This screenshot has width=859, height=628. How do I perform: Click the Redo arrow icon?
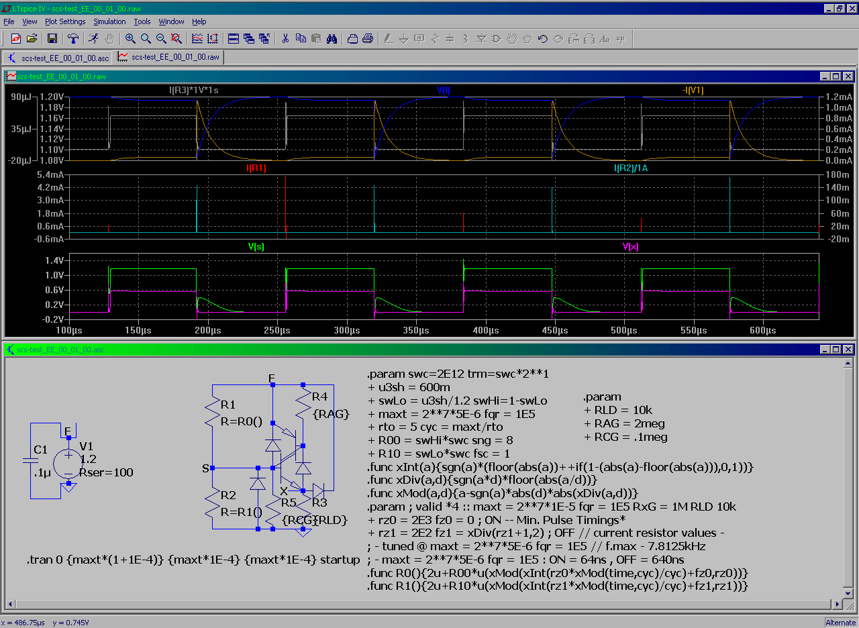[x=558, y=39]
